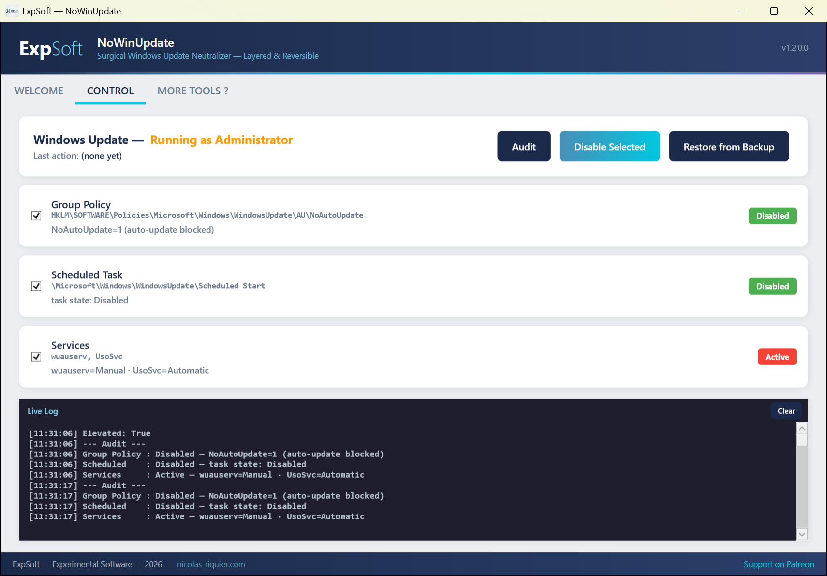Screen dimensions: 827x576
Task: Click the Disable Selected button
Action: pyautogui.click(x=610, y=146)
